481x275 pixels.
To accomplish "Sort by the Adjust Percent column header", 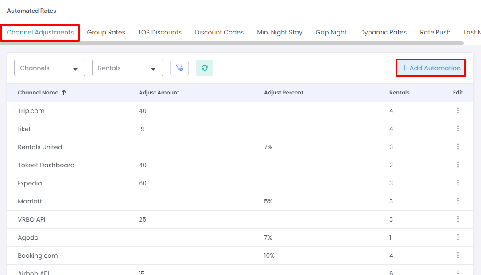I will 283,93.
